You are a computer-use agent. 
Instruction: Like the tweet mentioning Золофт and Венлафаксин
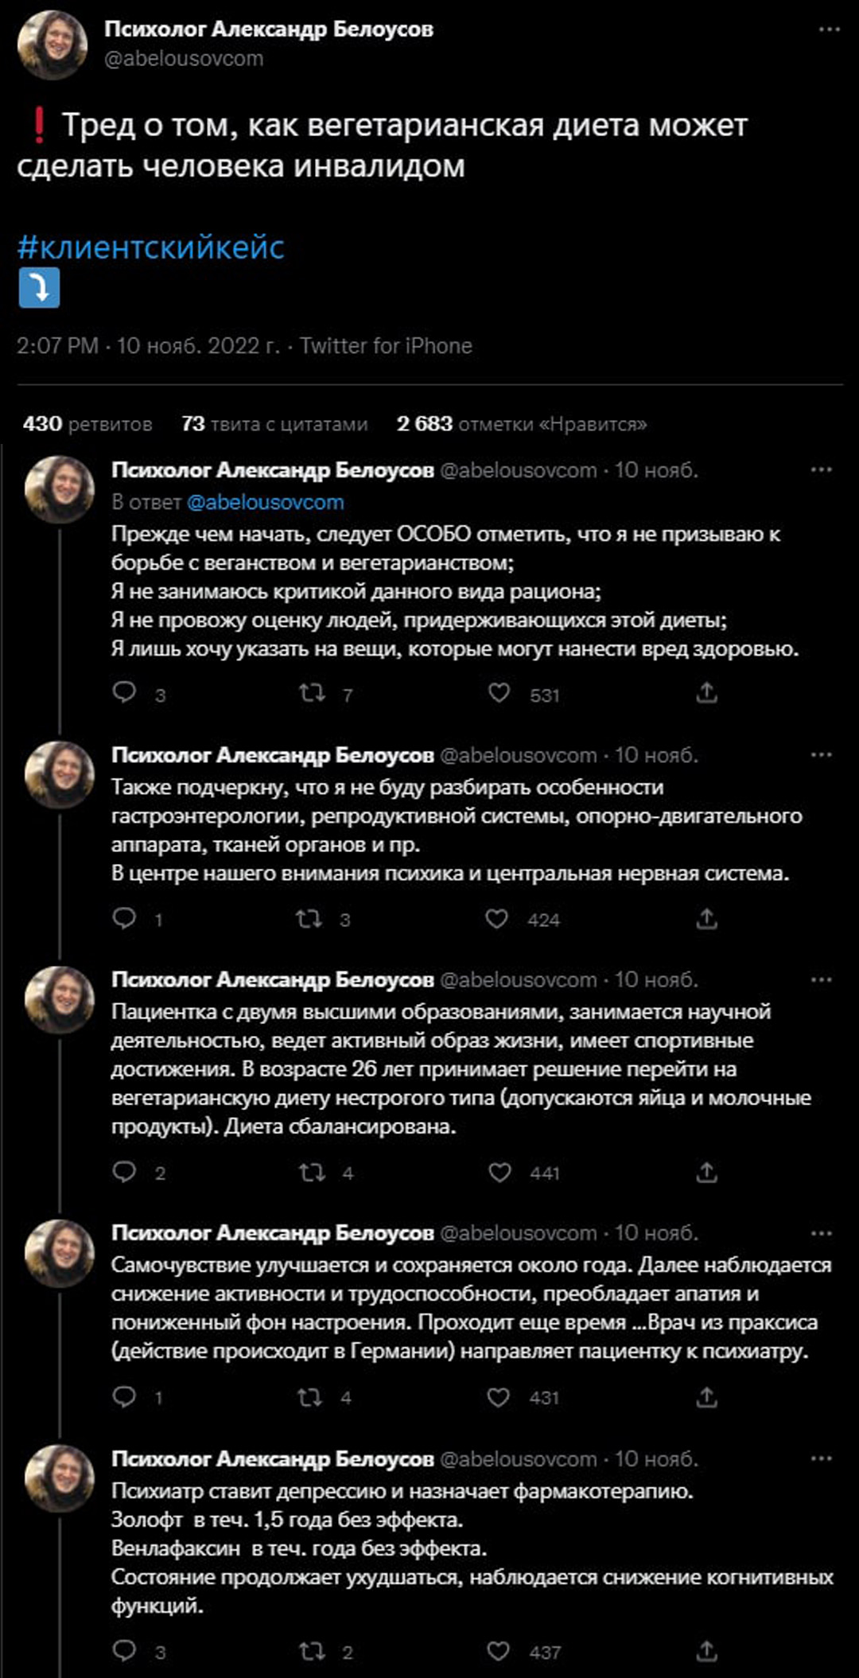[498, 1650]
